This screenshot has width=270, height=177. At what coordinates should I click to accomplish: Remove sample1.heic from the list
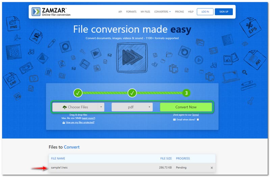click(212, 168)
